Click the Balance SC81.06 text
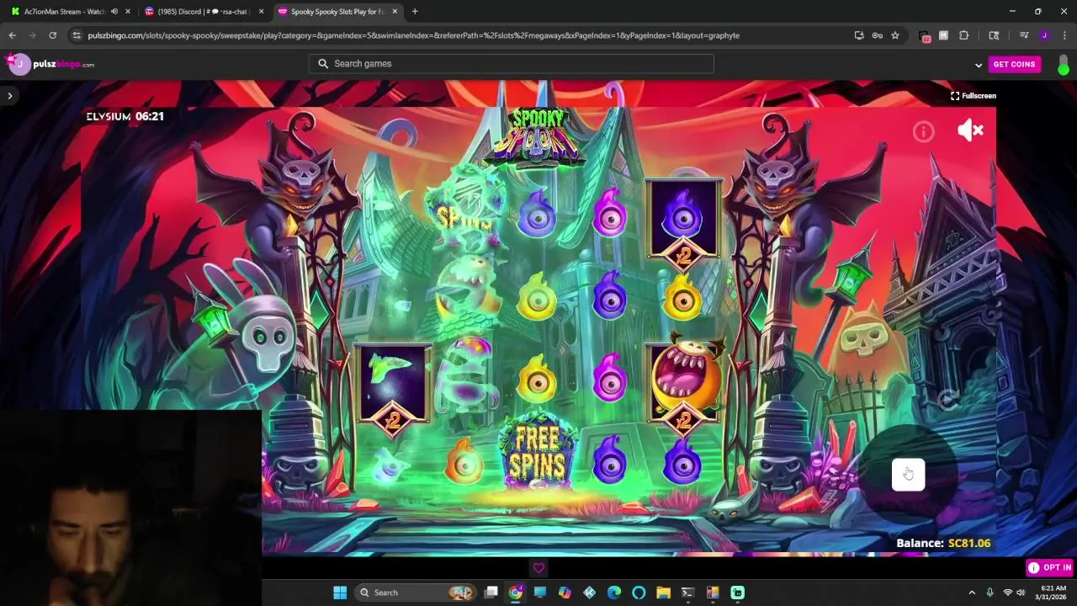Screen dimensions: 1077x606 (x=943, y=543)
